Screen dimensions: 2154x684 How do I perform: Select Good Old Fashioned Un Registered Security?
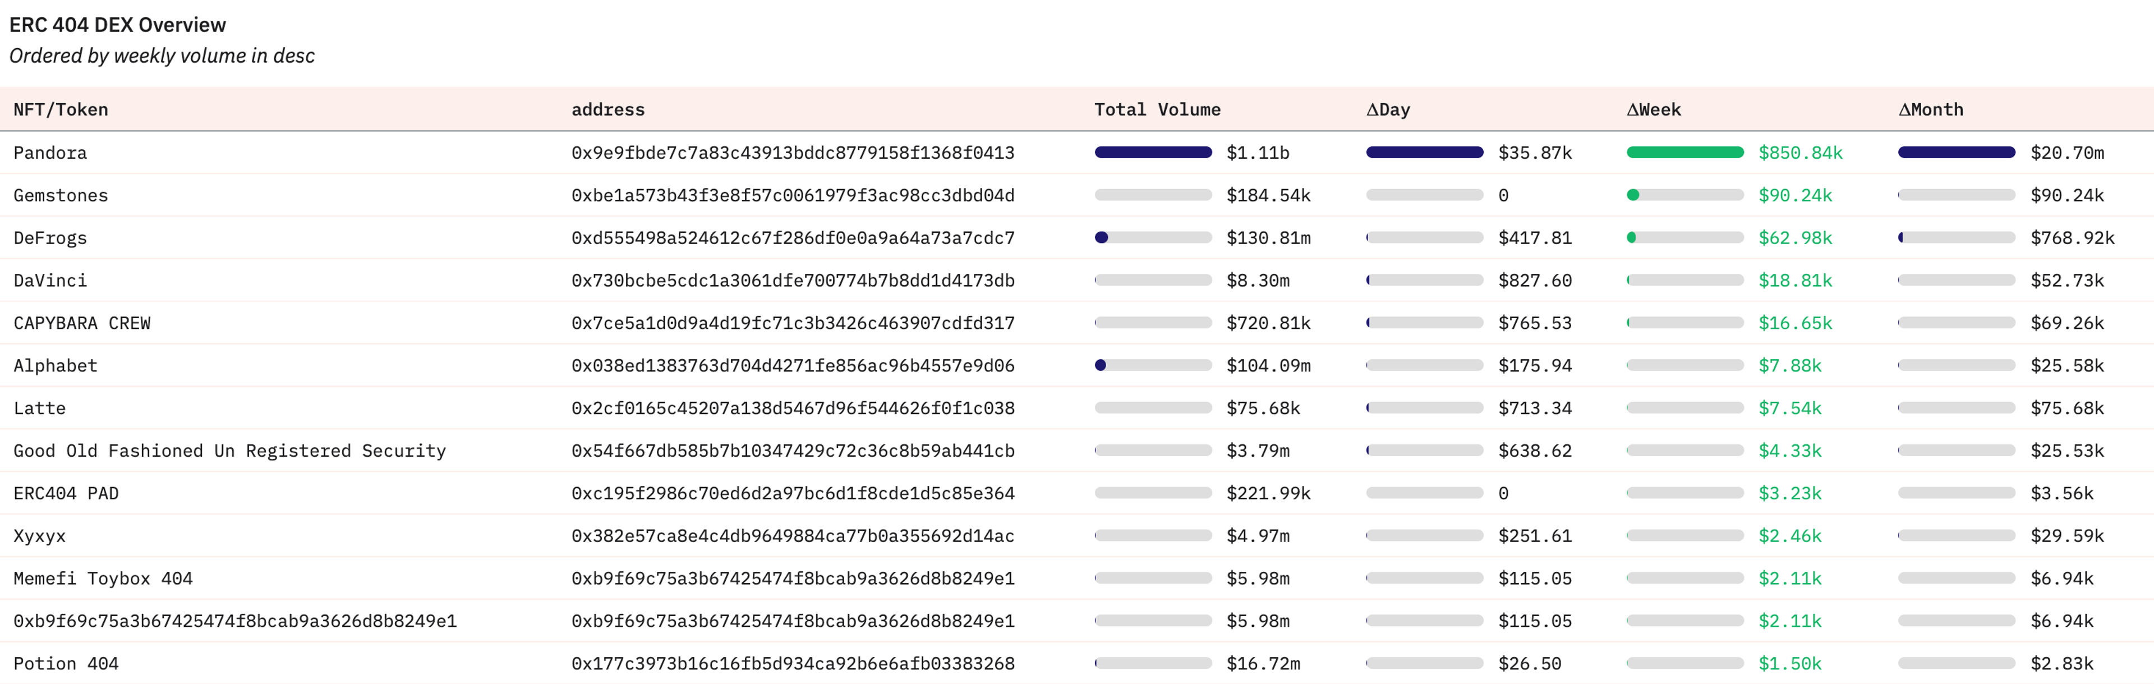point(230,451)
